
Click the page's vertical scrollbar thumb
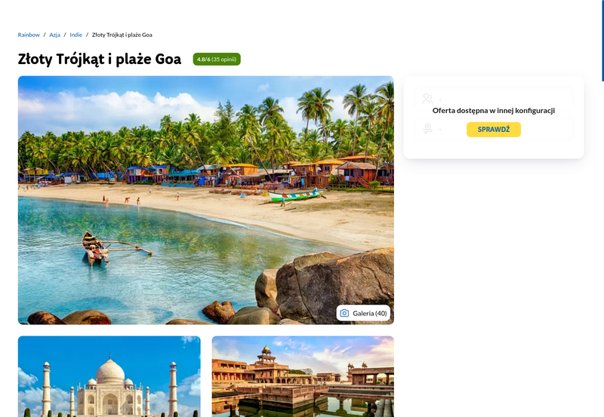(x=602, y=41)
